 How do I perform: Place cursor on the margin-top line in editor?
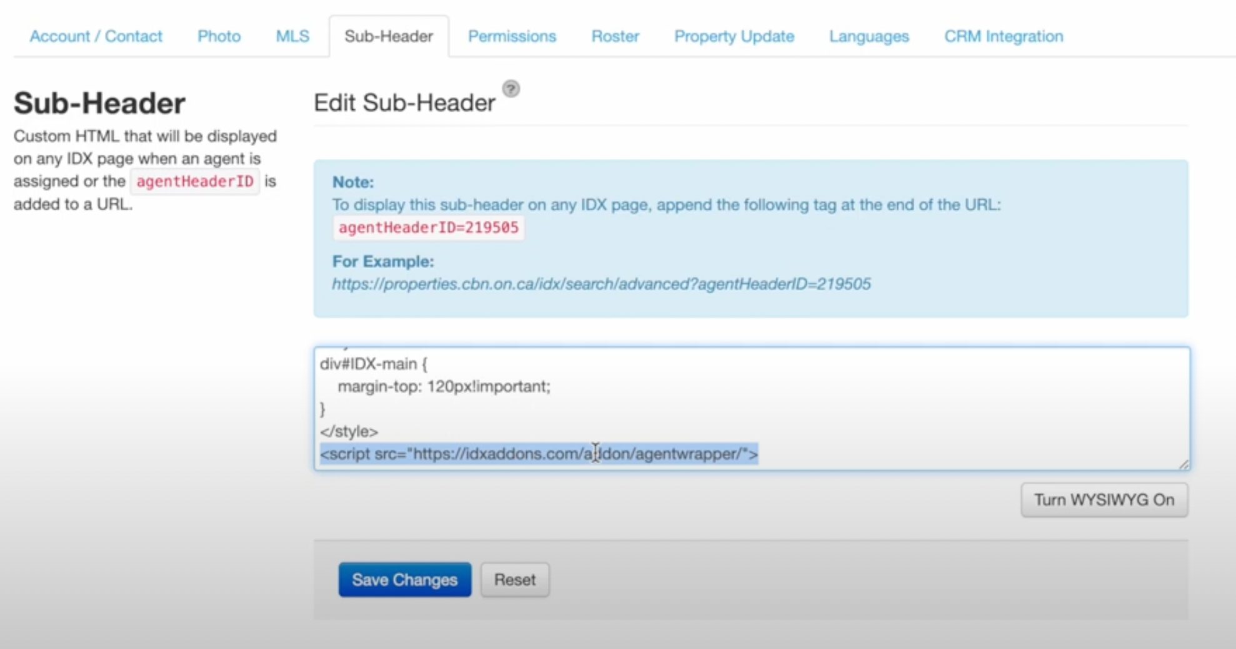[x=444, y=387]
